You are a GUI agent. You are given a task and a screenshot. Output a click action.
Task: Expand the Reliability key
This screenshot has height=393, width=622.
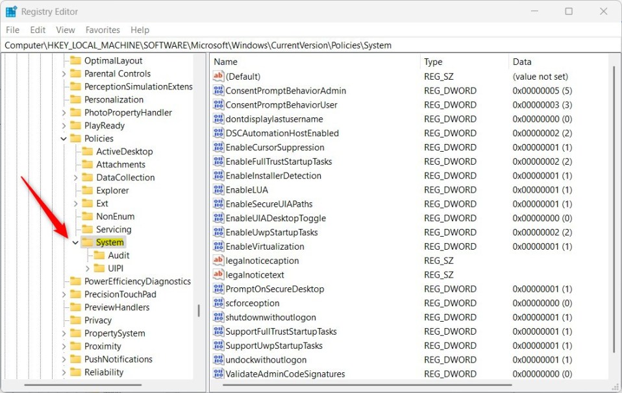pos(64,372)
